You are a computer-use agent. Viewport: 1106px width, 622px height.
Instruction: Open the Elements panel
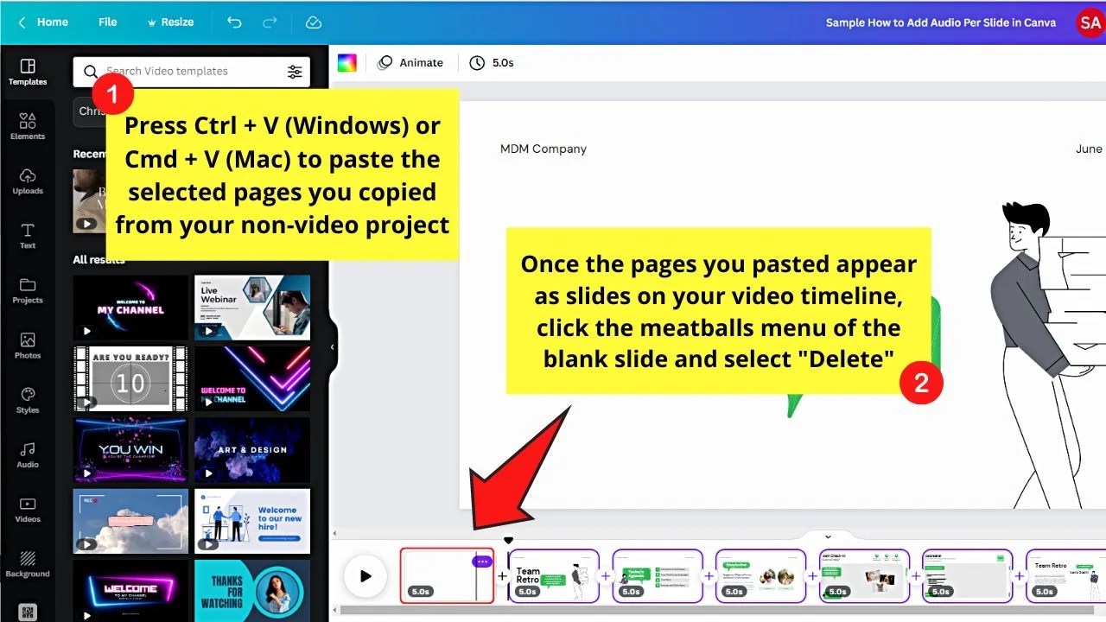27,126
